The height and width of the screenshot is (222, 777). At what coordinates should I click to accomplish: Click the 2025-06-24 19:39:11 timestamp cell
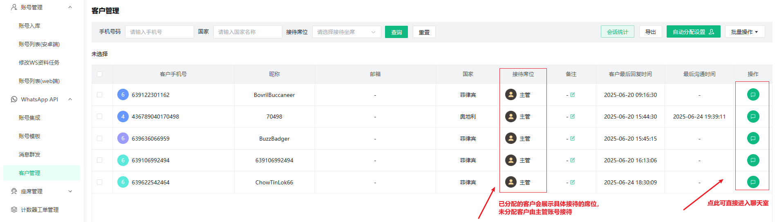699,117
